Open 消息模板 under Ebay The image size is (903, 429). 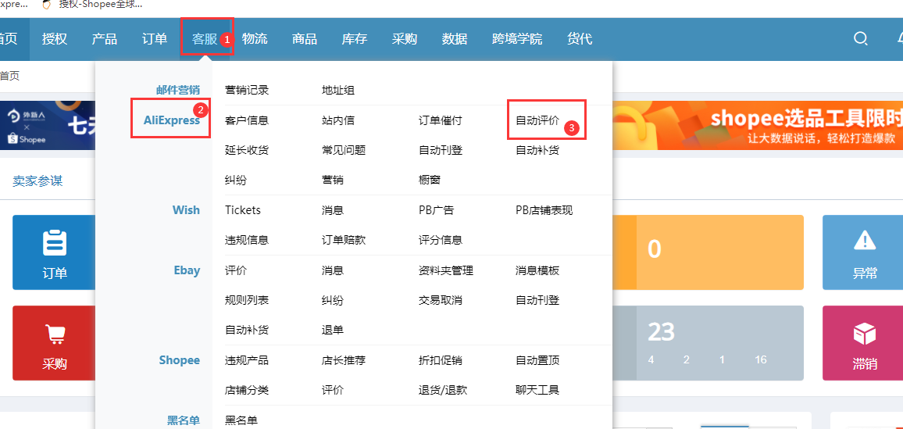coord(537,270)
